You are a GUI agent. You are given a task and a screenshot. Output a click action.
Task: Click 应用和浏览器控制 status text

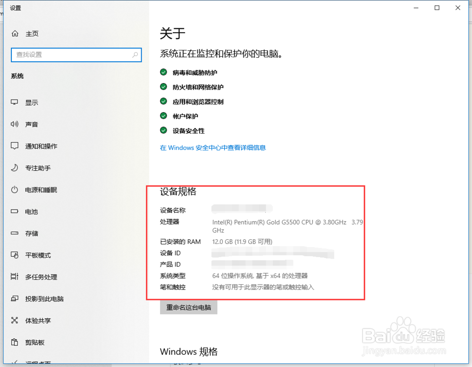[x=198, y=102]
